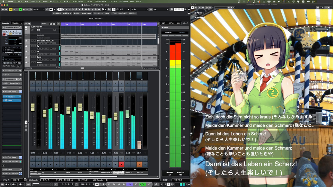The height and width of the screenshot is (187, 333).
Task: Click the Nectar 3 insert slot
Action: [x=12, y=97]
